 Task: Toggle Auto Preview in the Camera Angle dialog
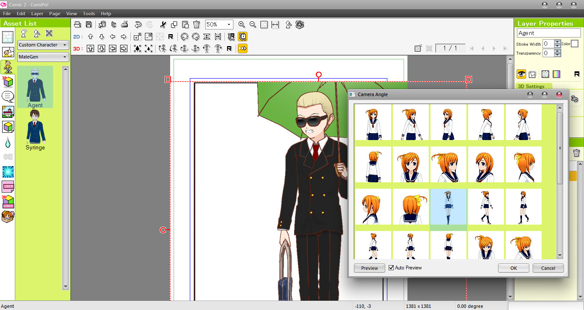(391, 267)
